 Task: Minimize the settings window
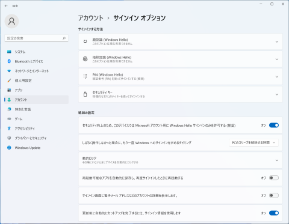[261, 4]
